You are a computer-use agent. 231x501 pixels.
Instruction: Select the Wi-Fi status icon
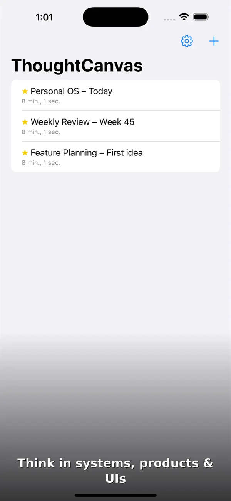[x=184, y=17]
